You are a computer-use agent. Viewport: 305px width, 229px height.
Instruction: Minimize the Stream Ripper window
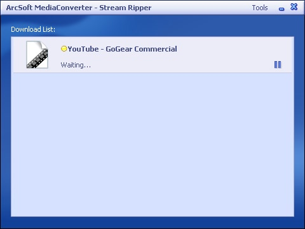pyautogui.click(x=281, y=9)
